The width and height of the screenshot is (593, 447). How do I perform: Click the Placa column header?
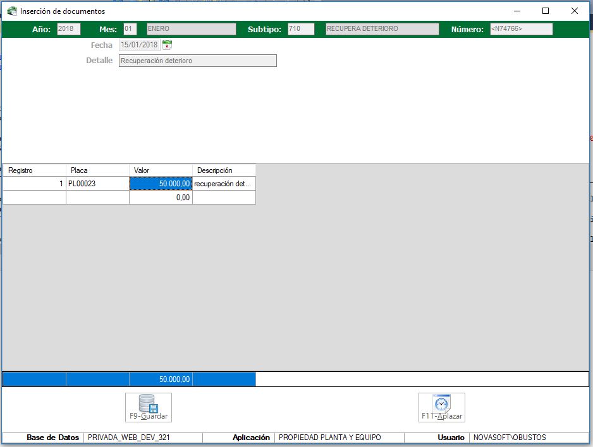coord(97,170)
